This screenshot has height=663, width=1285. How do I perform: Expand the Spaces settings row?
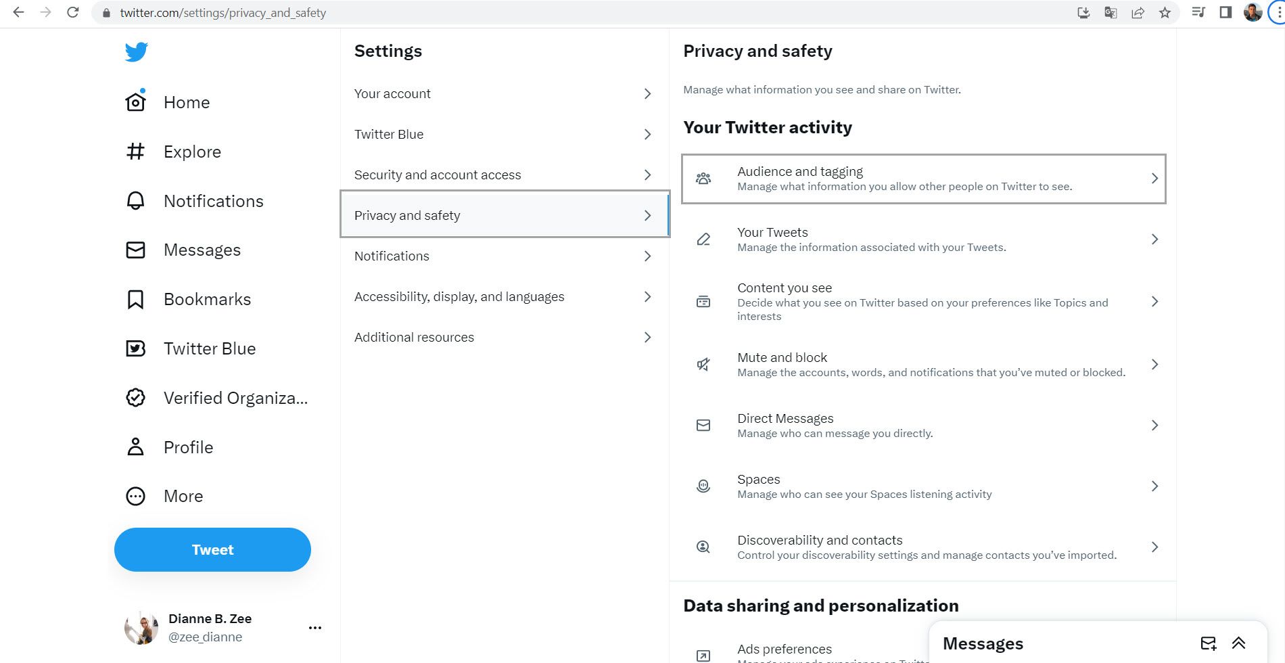(923, 485)
